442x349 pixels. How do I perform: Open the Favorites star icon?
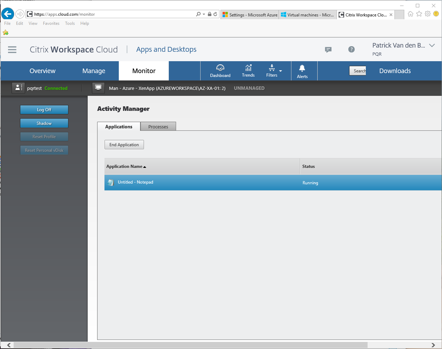[x=419, y=14]
